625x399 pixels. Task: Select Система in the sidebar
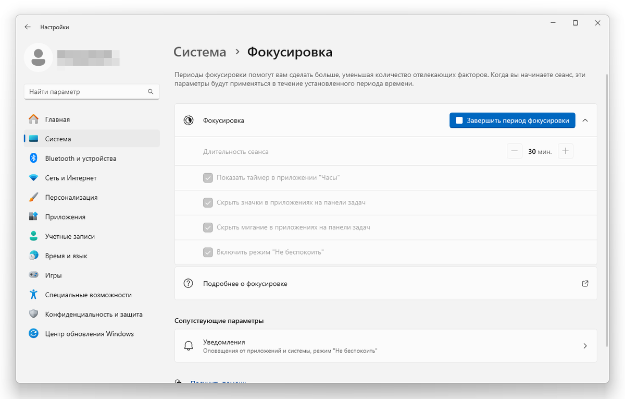92,139
